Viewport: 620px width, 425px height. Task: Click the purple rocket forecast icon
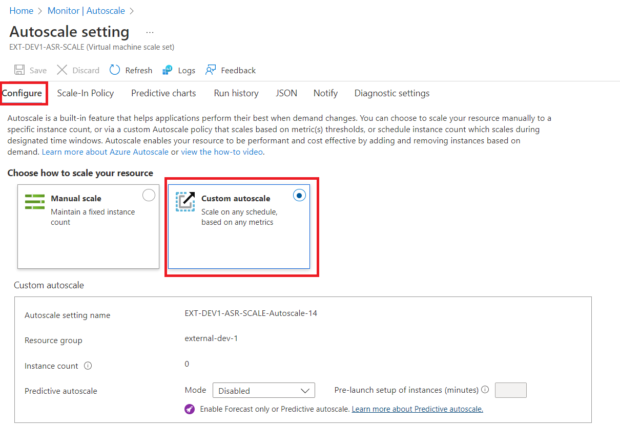coord(190,409)
